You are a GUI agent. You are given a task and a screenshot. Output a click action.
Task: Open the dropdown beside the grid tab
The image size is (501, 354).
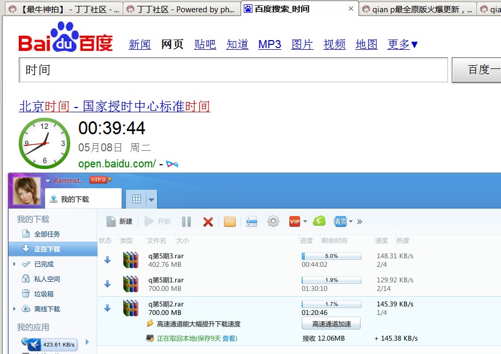coord(152,199)
